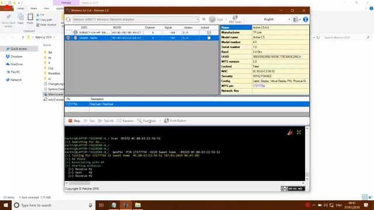Click the Push Button option
This screenshot has width=374, height=210.
click(x=175, y=121)
